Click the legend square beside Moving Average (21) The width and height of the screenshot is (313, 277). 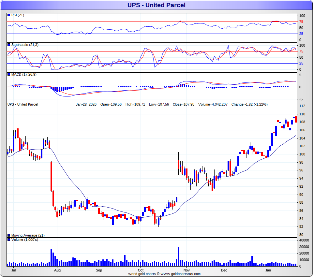tap(9, 235)
